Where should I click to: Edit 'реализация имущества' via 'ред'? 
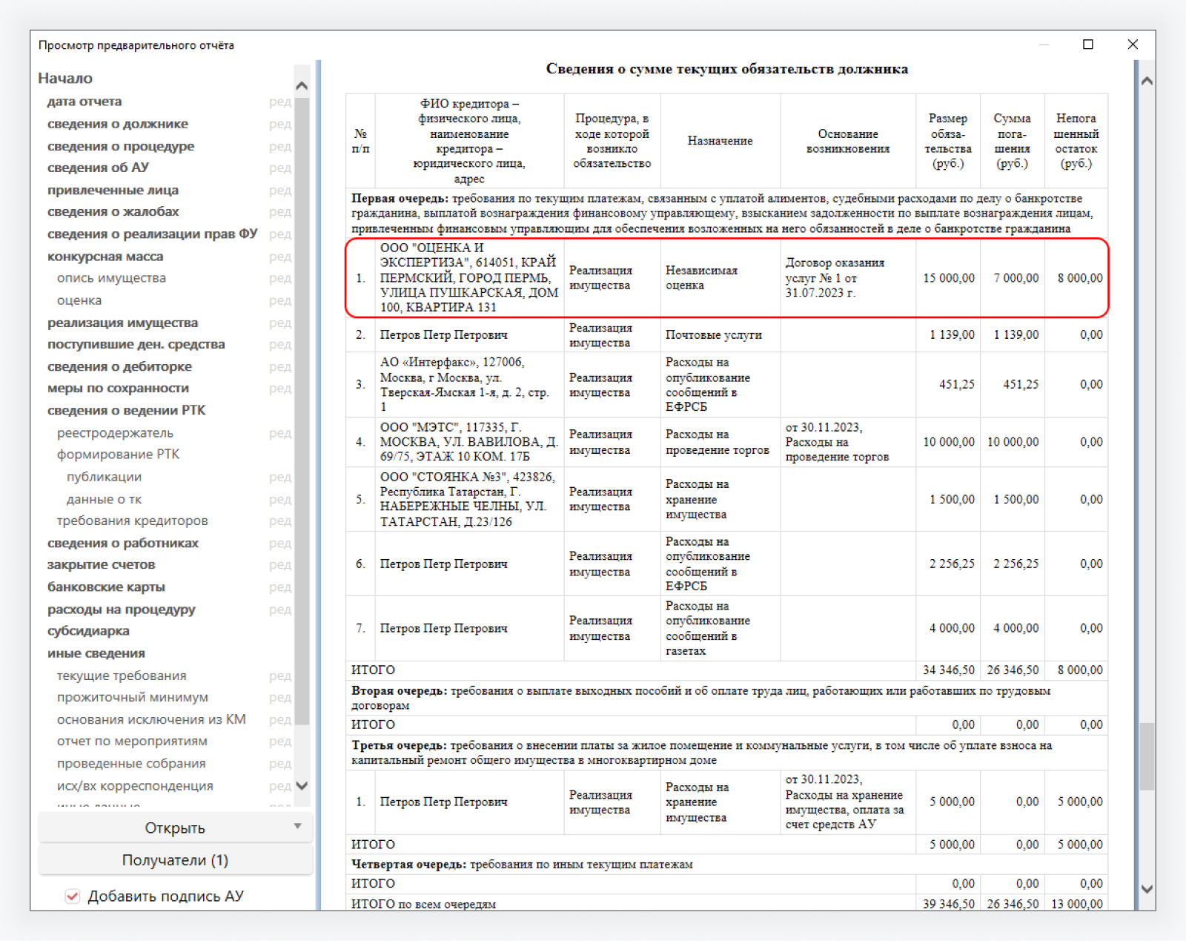coord(280,323)
